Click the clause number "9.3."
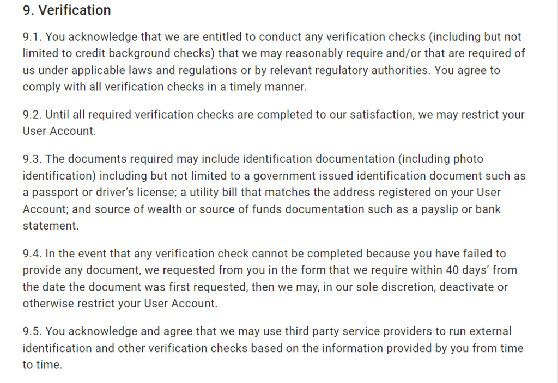This screenshot has width=558, height=383. (x=32, y=159)
